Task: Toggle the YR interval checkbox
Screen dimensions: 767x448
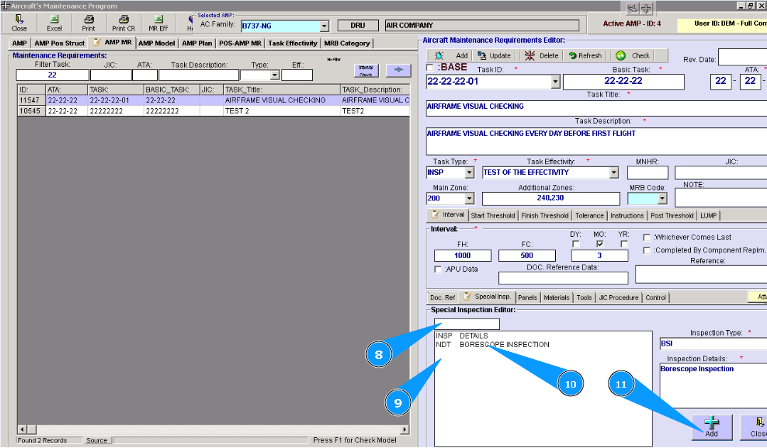Action: point(623,244)
